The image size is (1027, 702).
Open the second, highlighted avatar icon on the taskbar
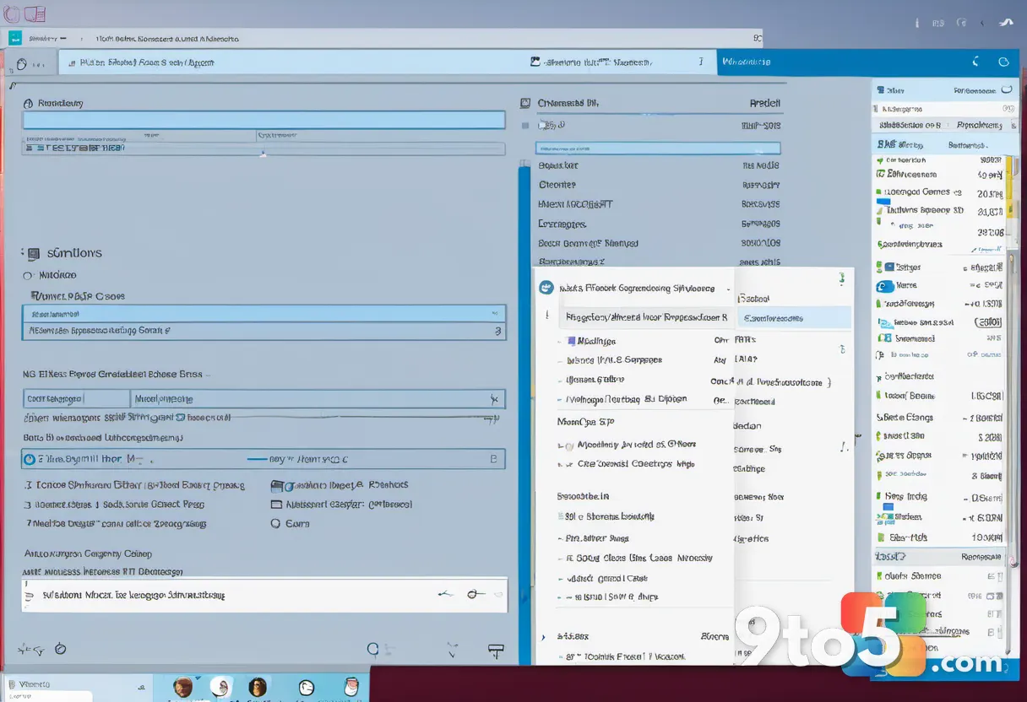pyautogui.click(x=220, y=687)
